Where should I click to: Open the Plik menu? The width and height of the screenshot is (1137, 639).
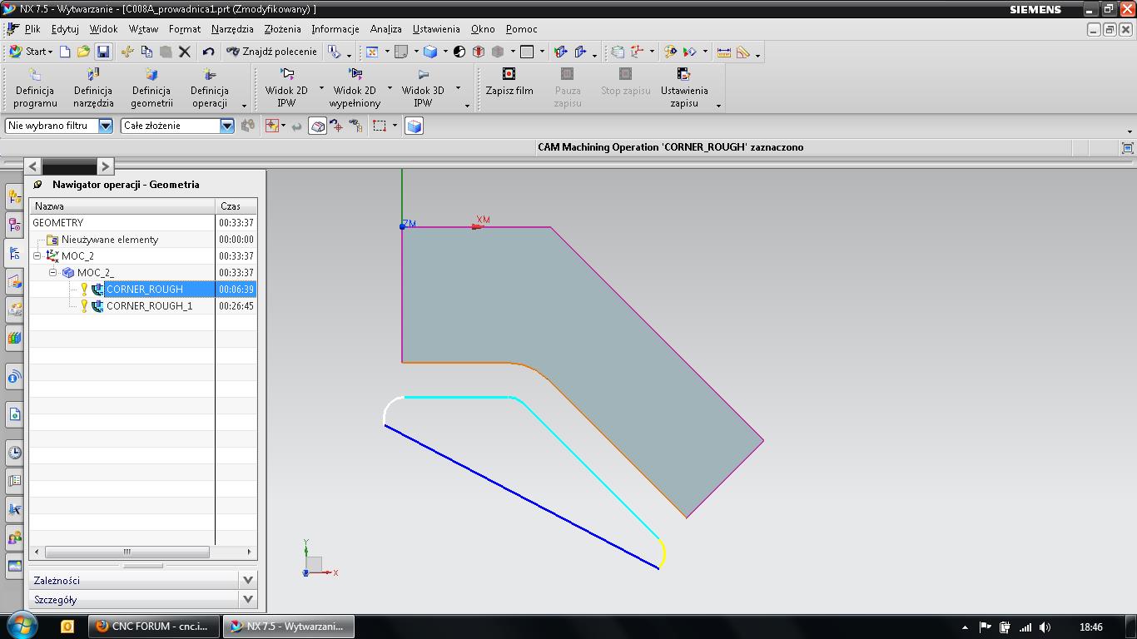click(x=32, y=28)
